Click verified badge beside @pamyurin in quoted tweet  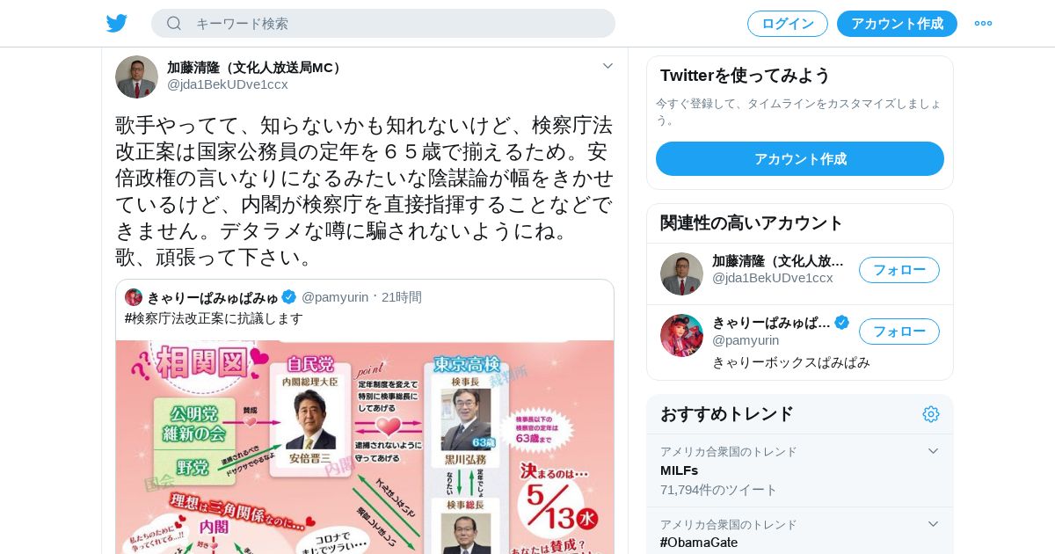click(x=289, y=297)
